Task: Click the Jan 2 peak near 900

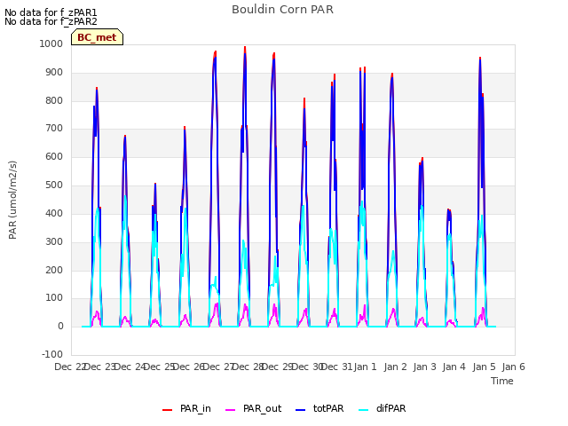Action: (x=392, y=75)
